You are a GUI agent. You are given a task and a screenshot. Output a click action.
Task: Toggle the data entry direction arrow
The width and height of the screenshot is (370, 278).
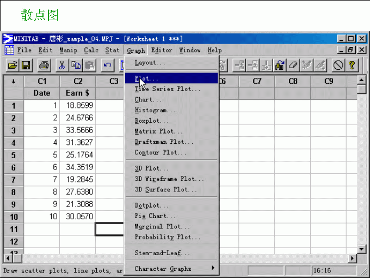(13, 81)
